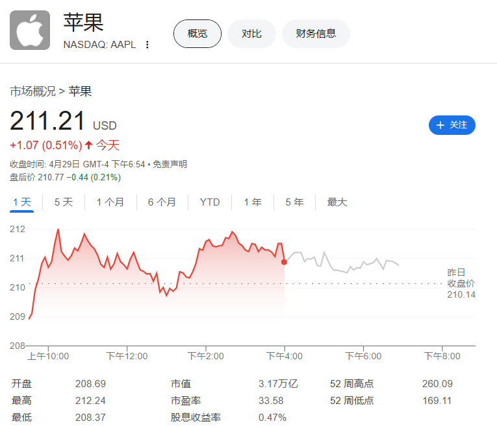This screenshot has height=428, width=497.
Task: Open the 财务信息 financials tab
Action: click(x=316, y=34)
